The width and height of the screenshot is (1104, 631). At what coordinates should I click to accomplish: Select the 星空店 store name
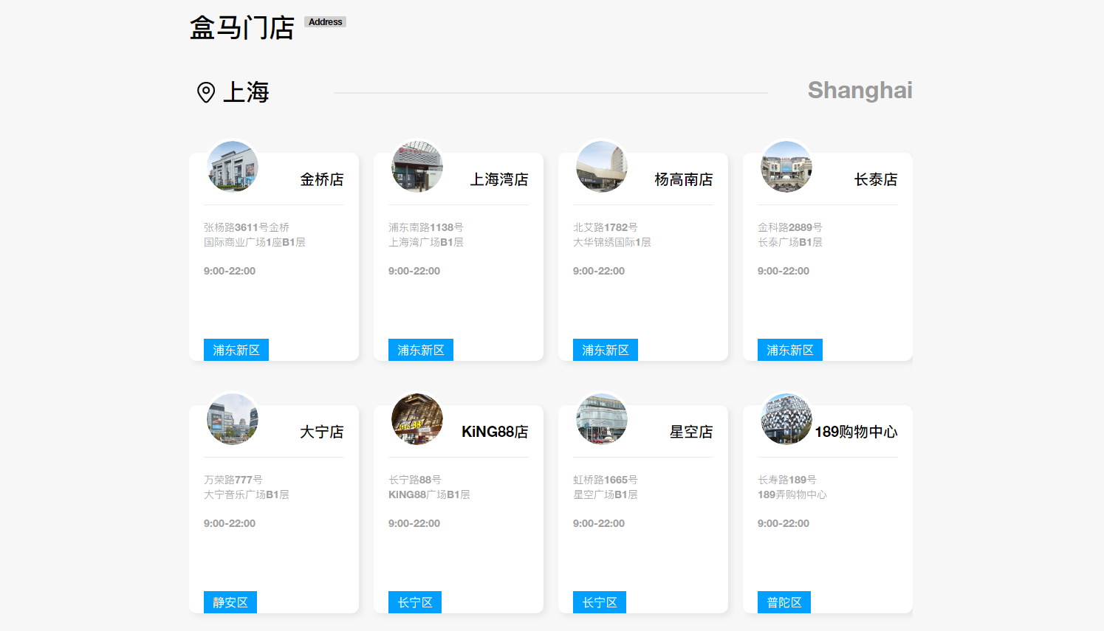[691, 432]
